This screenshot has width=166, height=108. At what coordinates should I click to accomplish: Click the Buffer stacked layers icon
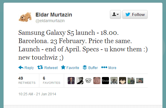pyautogui.click(x=85, y=67)
